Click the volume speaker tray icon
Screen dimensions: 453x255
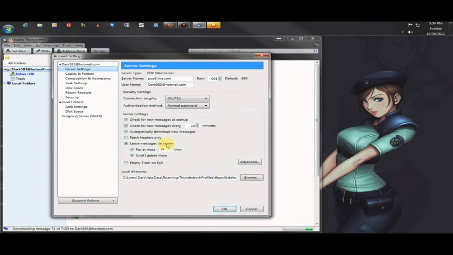(410, 32)
